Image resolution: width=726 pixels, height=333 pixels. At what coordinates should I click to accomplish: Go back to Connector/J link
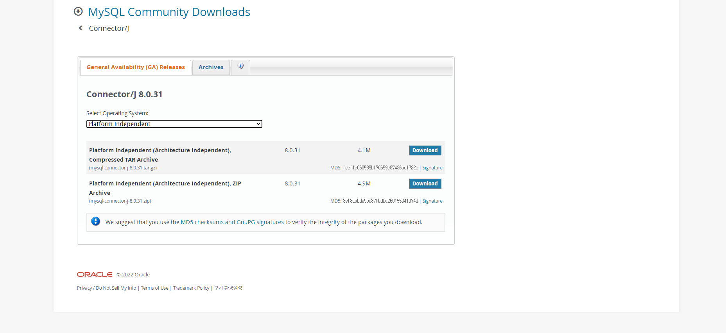pos(109,28)
